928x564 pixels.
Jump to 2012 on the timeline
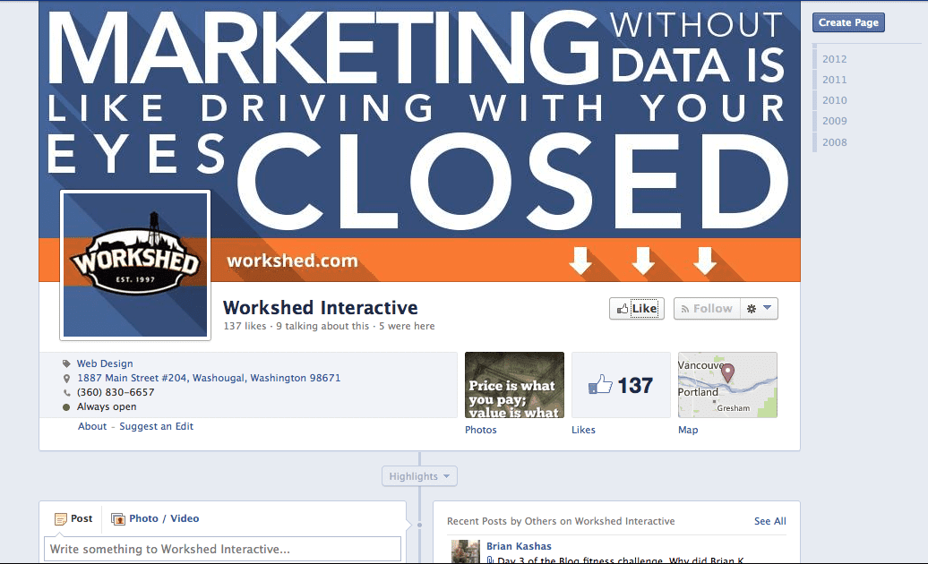click(x=834, y=59)
